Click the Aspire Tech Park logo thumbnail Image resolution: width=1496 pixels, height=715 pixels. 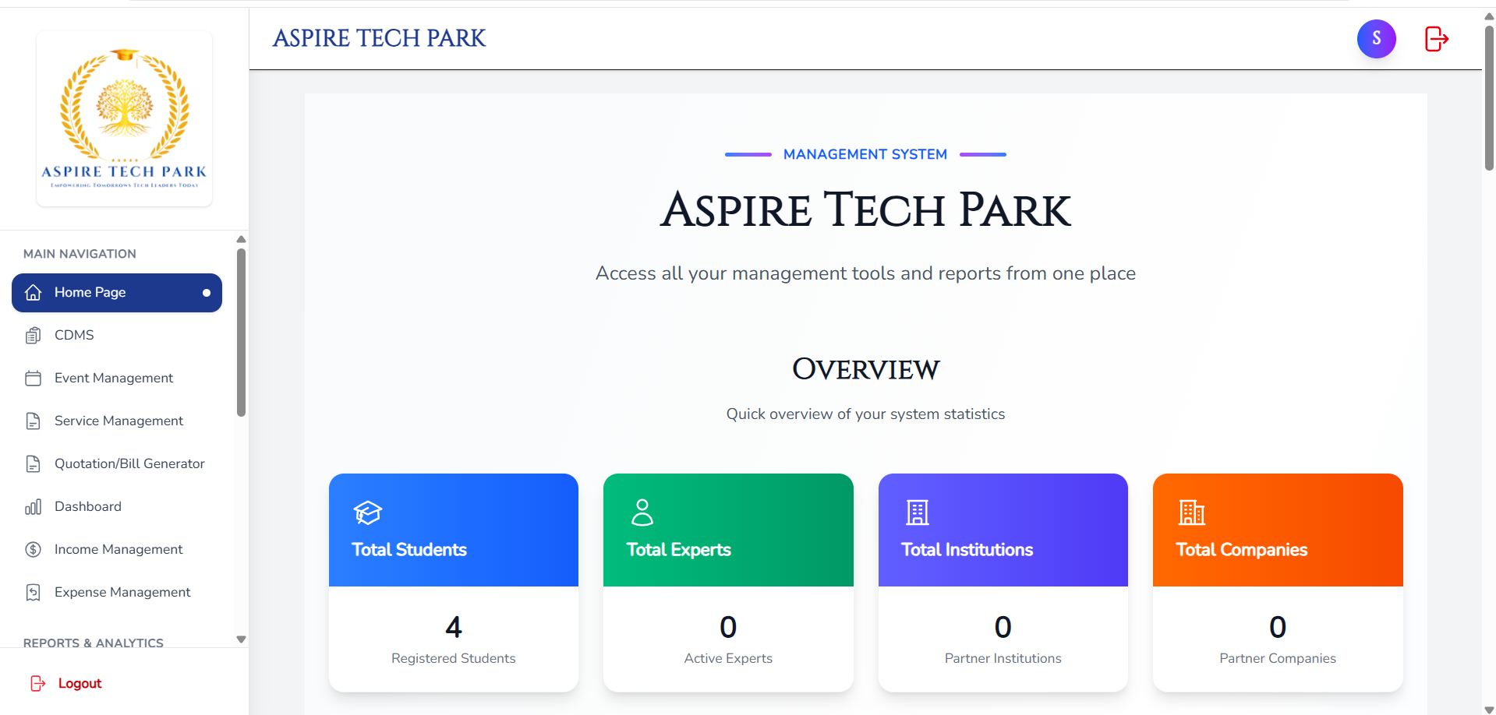[124, 118]
